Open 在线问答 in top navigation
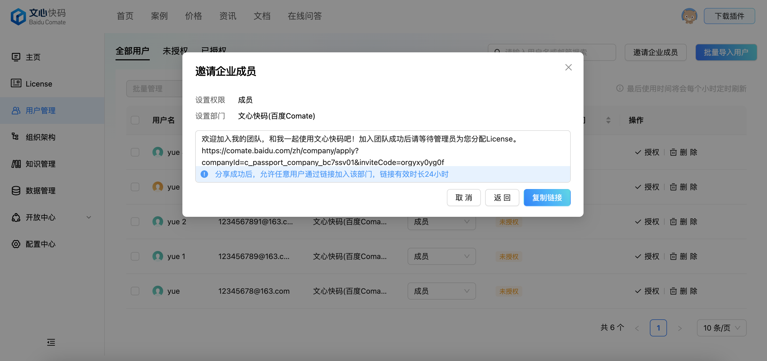This screenshot has width=767, height=361. coord(305,16)
